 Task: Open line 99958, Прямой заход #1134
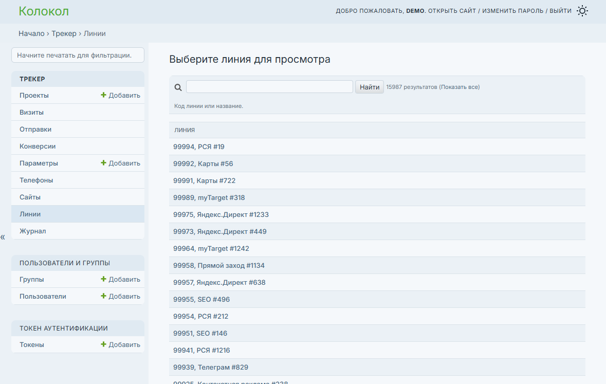[219, 266]
